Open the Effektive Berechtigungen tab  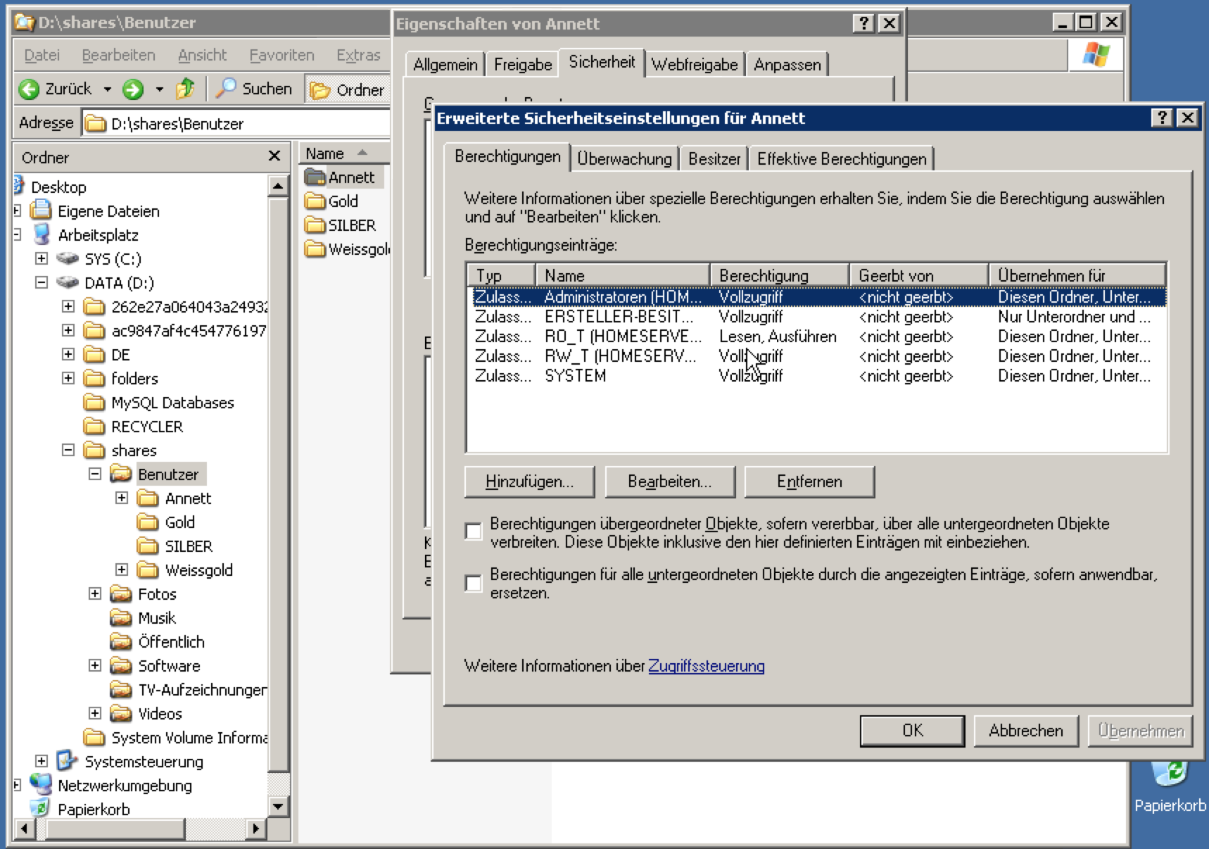(841, 159)
